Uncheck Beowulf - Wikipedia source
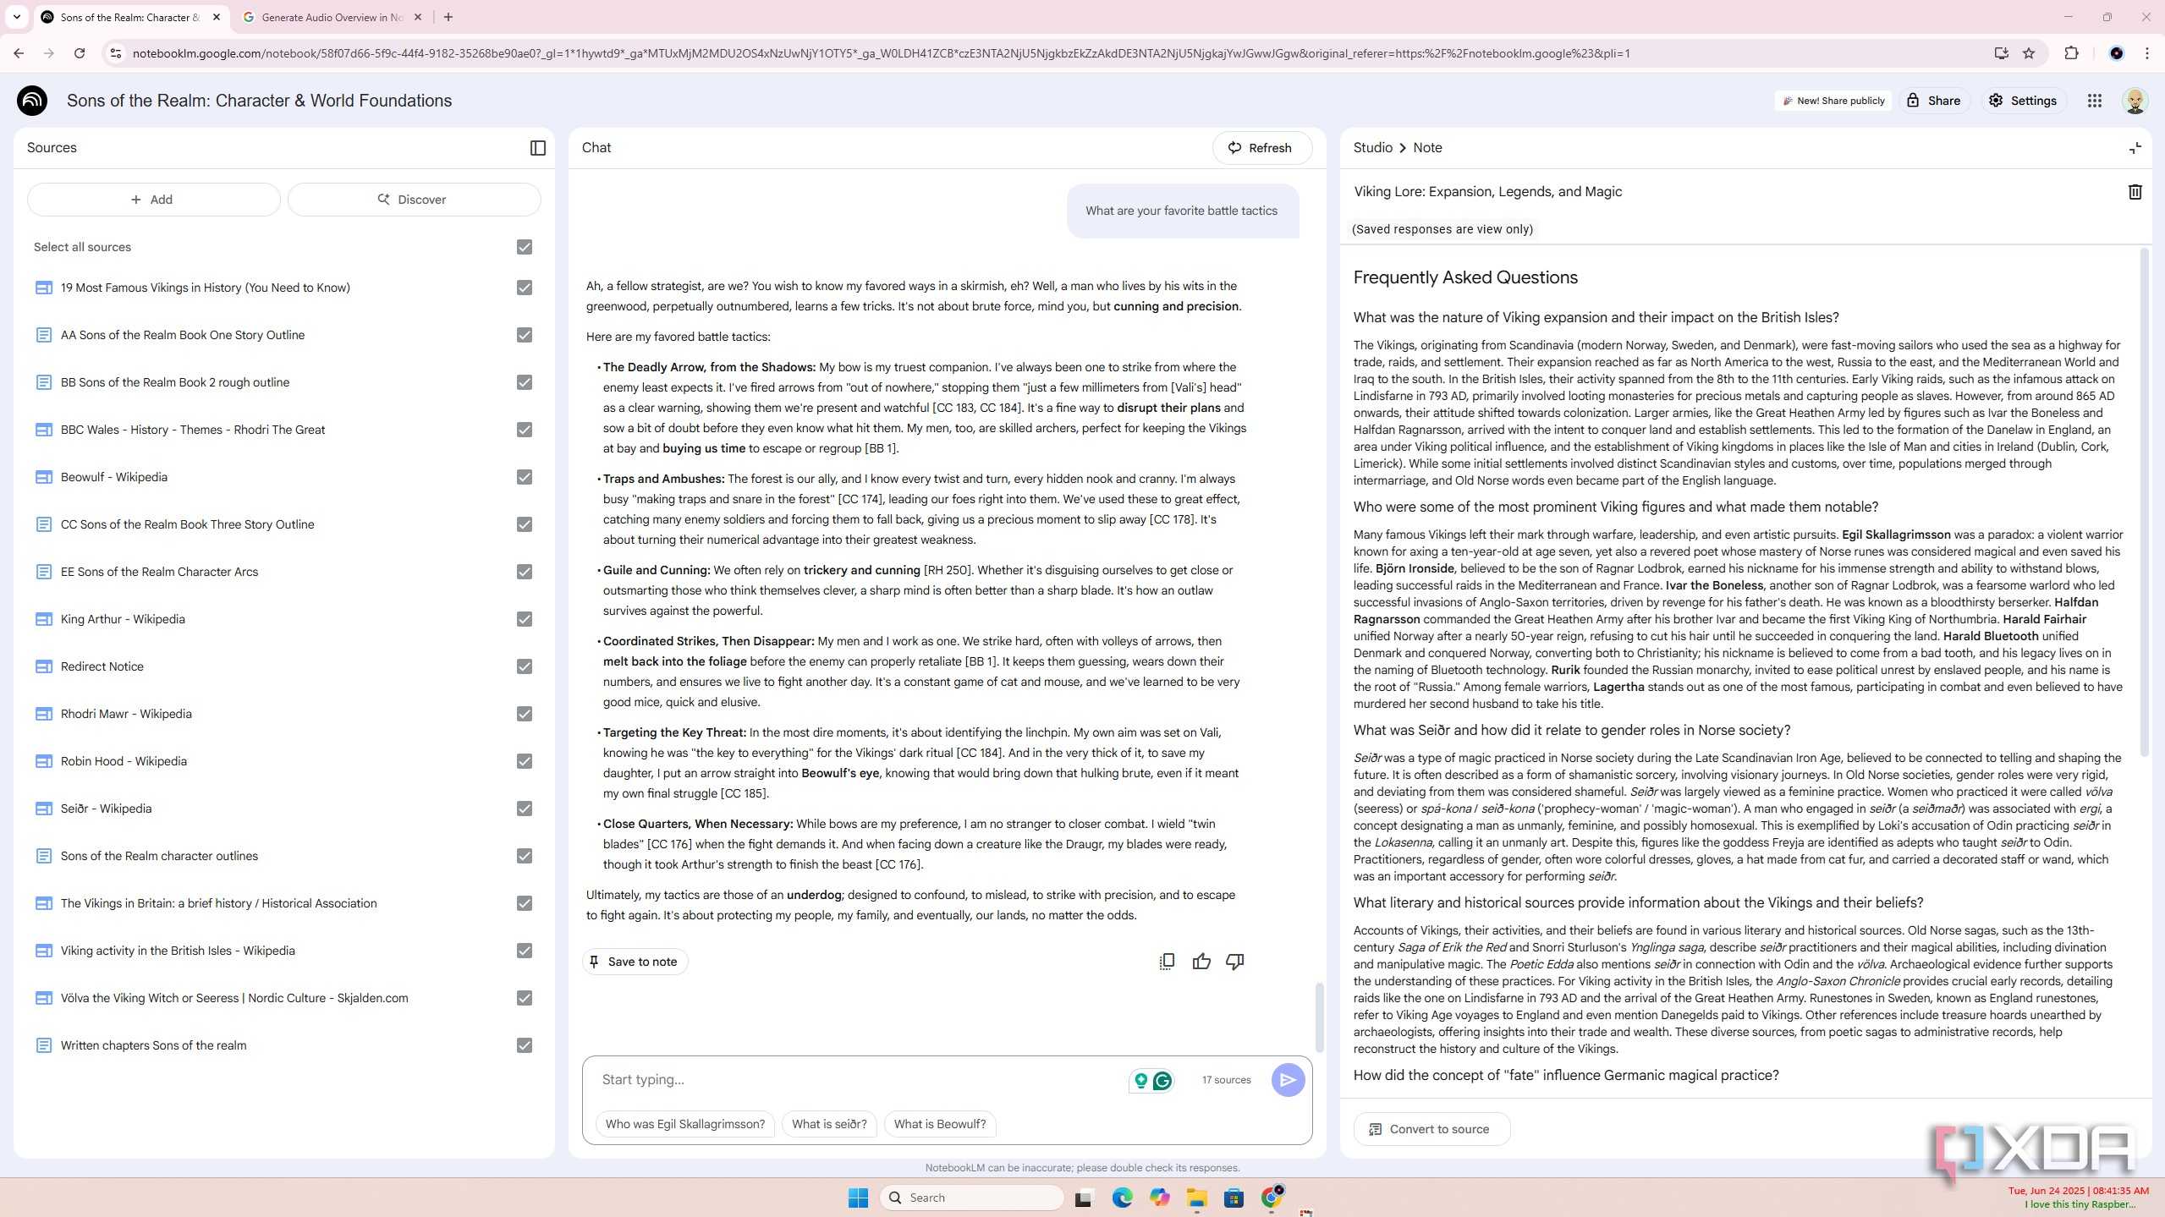Screen dimensions: 2165x1217 [525, 477]
